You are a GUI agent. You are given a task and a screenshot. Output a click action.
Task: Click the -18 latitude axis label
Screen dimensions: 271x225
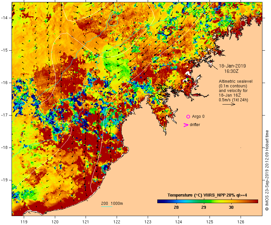[x=4, y=148]
